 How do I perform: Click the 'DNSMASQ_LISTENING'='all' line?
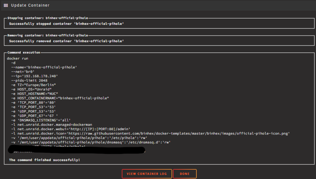41,120
